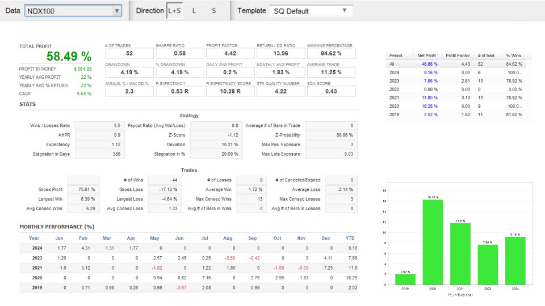Click the % Wins column header
The image size is (545, 306).
(x=513, y=56)
